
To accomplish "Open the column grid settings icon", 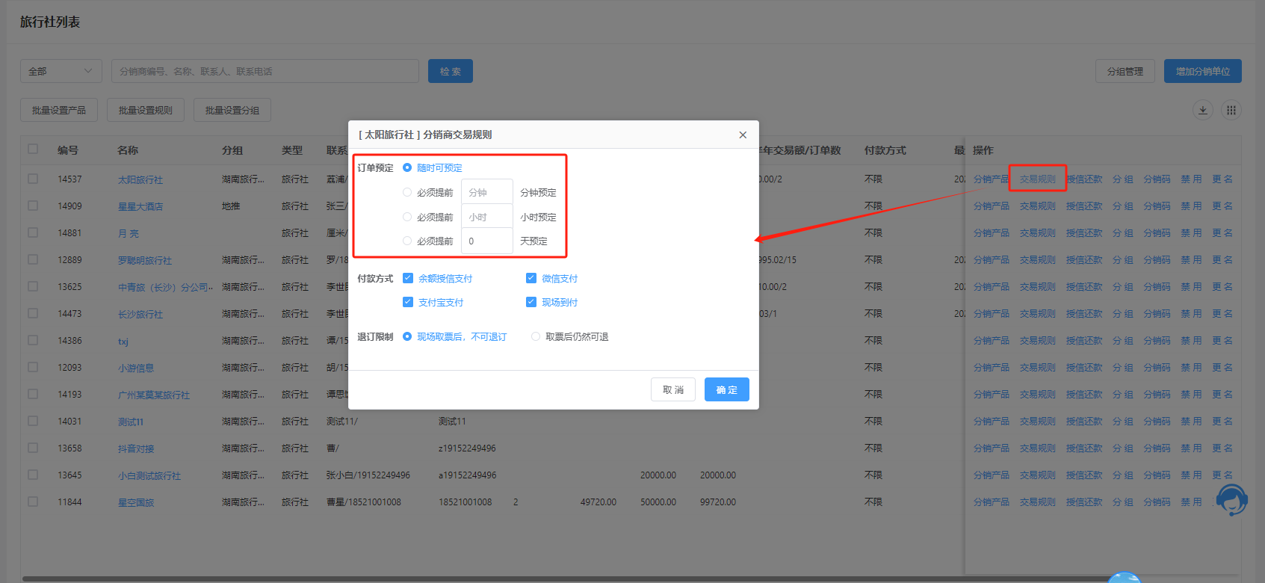I will (x=1231, y=111).
